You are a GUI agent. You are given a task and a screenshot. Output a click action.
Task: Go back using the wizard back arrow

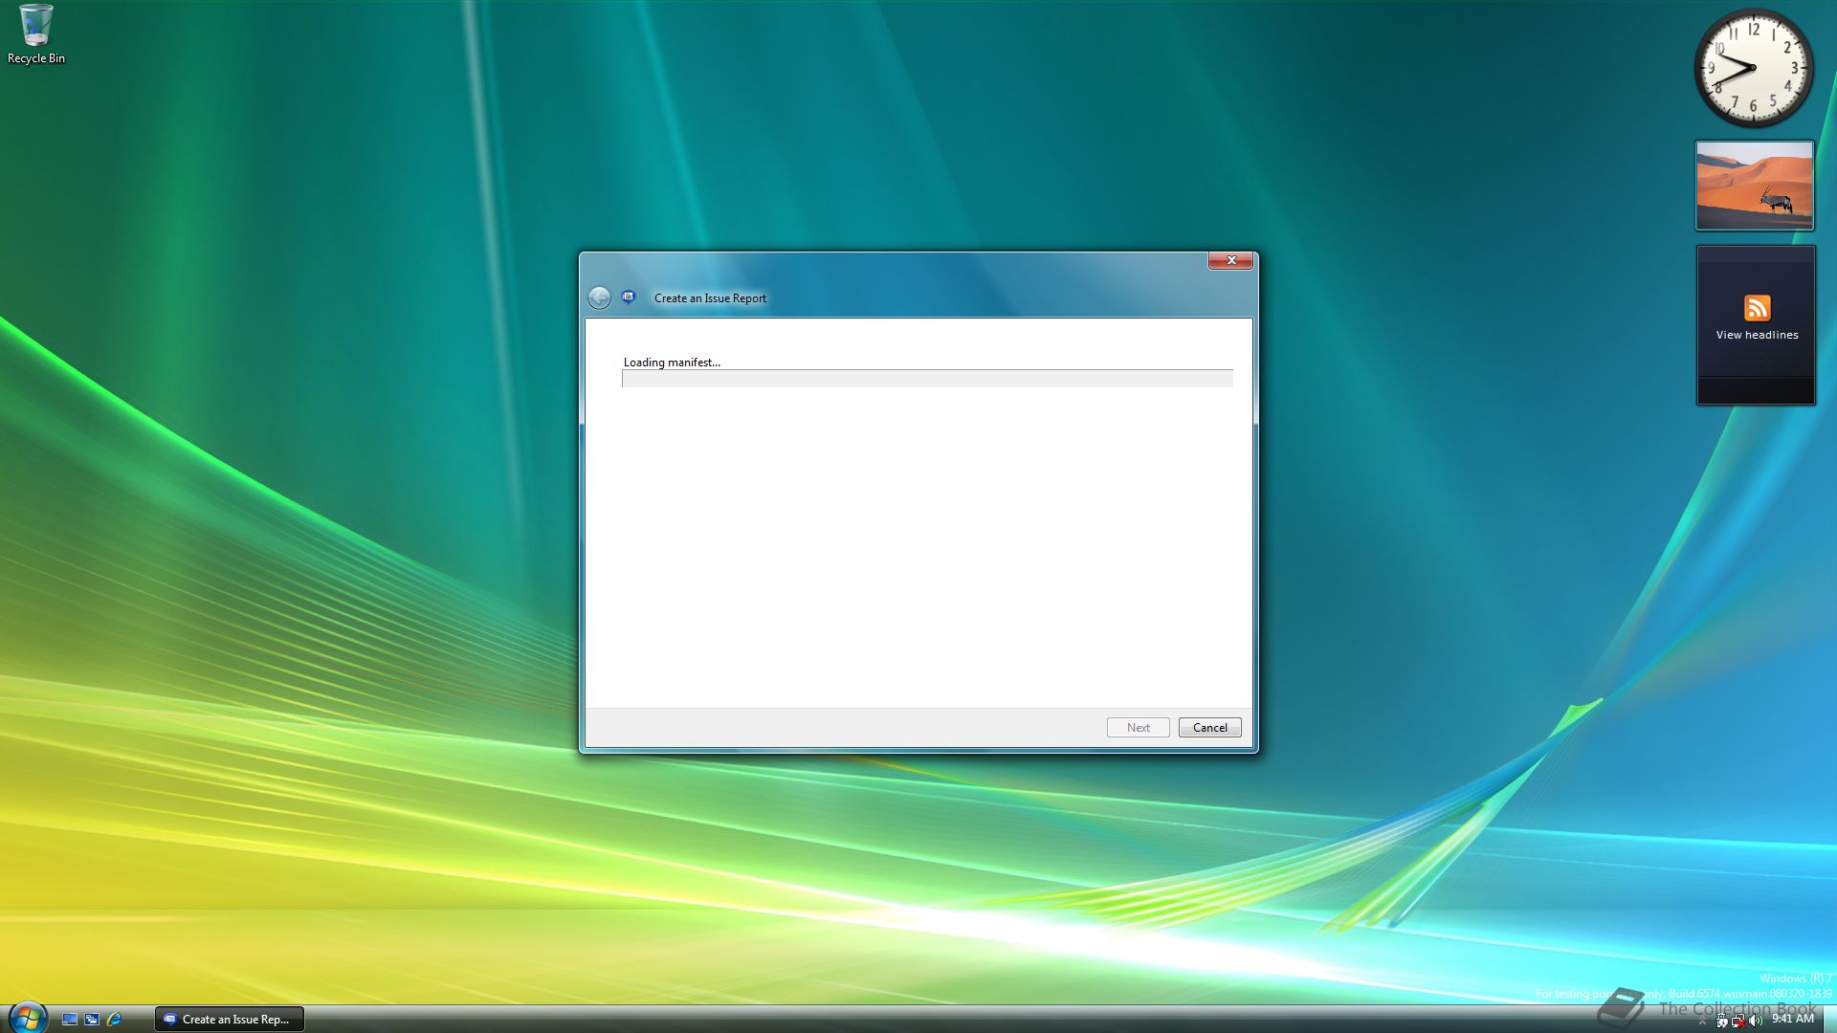pos(599,297)
